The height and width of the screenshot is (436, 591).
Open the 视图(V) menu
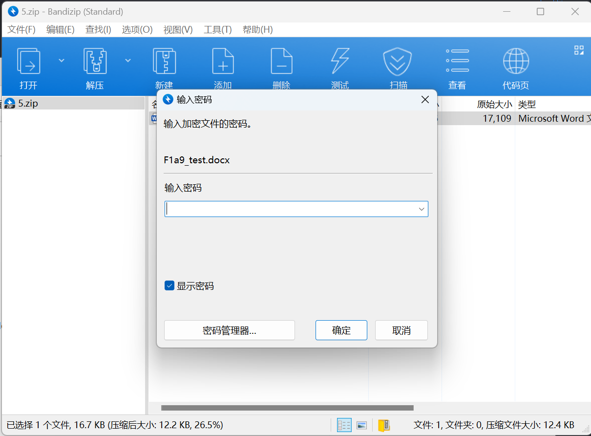click(x=178, y=30)
